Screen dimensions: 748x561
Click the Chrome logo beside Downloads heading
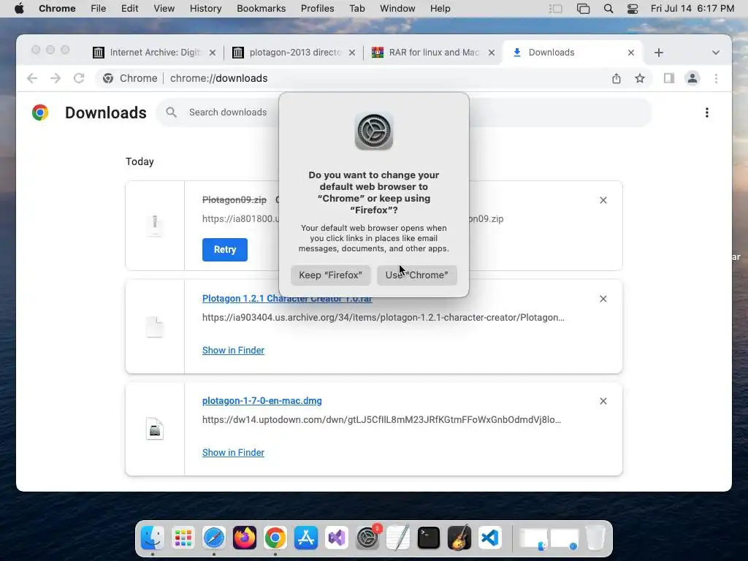coord(40,112)
